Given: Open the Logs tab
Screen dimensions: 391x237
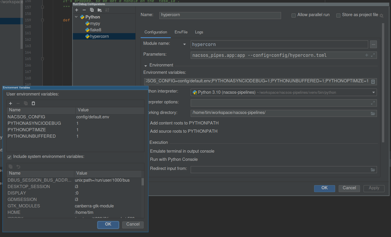Looking at the screenshot, I should [x=199, y=32].
